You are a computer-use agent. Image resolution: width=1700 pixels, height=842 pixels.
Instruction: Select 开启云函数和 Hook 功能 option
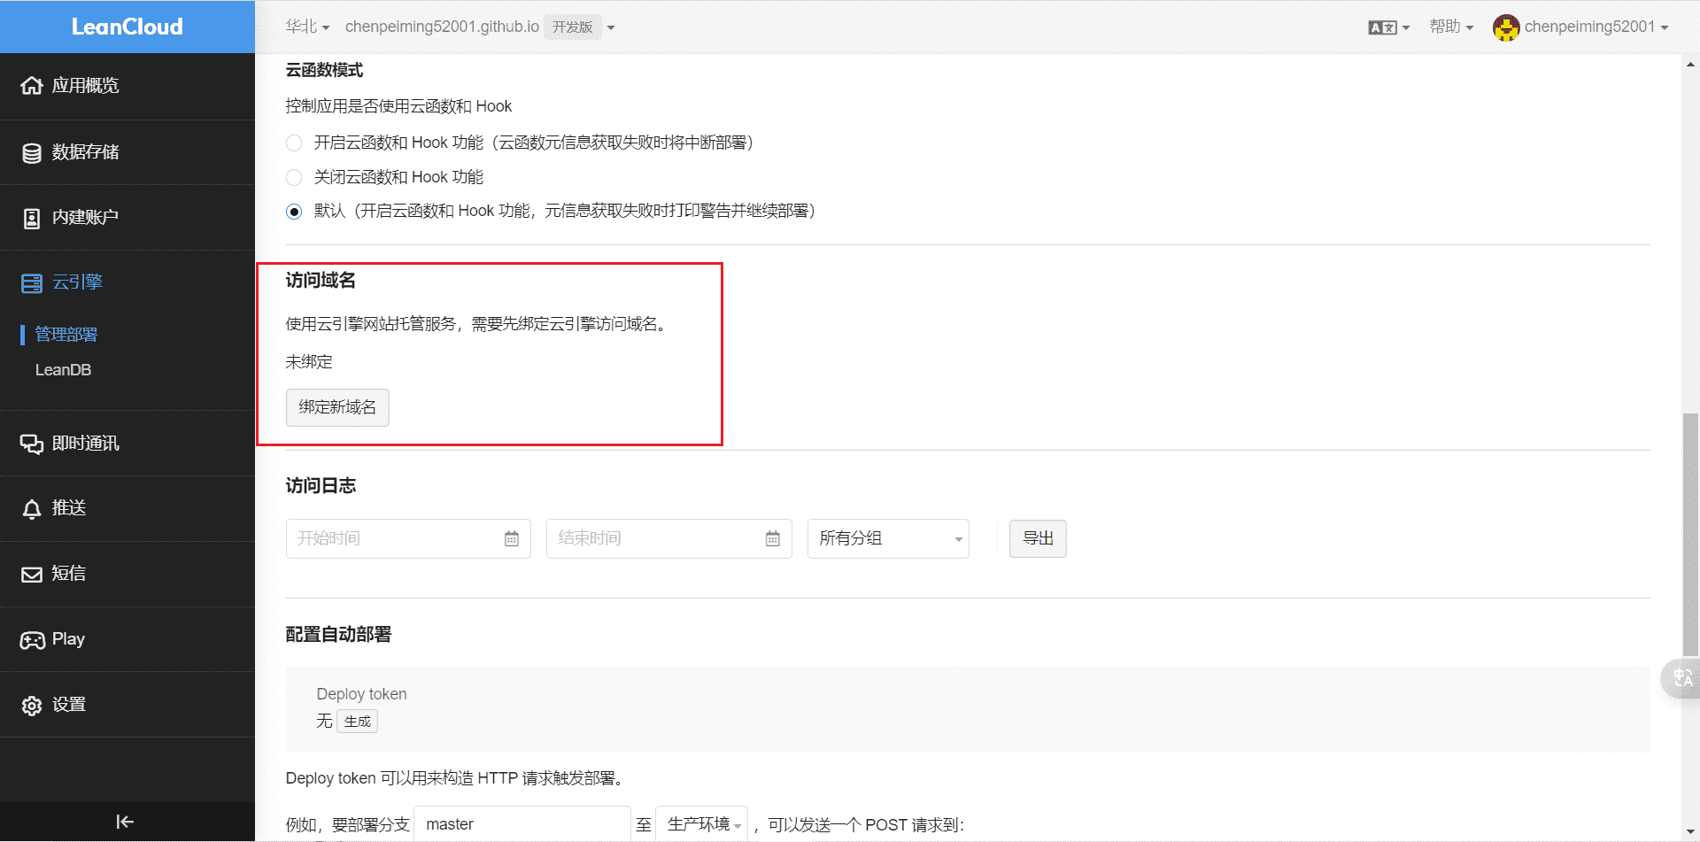pos(294,143)
